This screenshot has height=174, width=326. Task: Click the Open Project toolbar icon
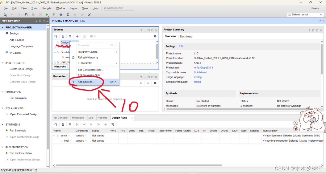5,14
